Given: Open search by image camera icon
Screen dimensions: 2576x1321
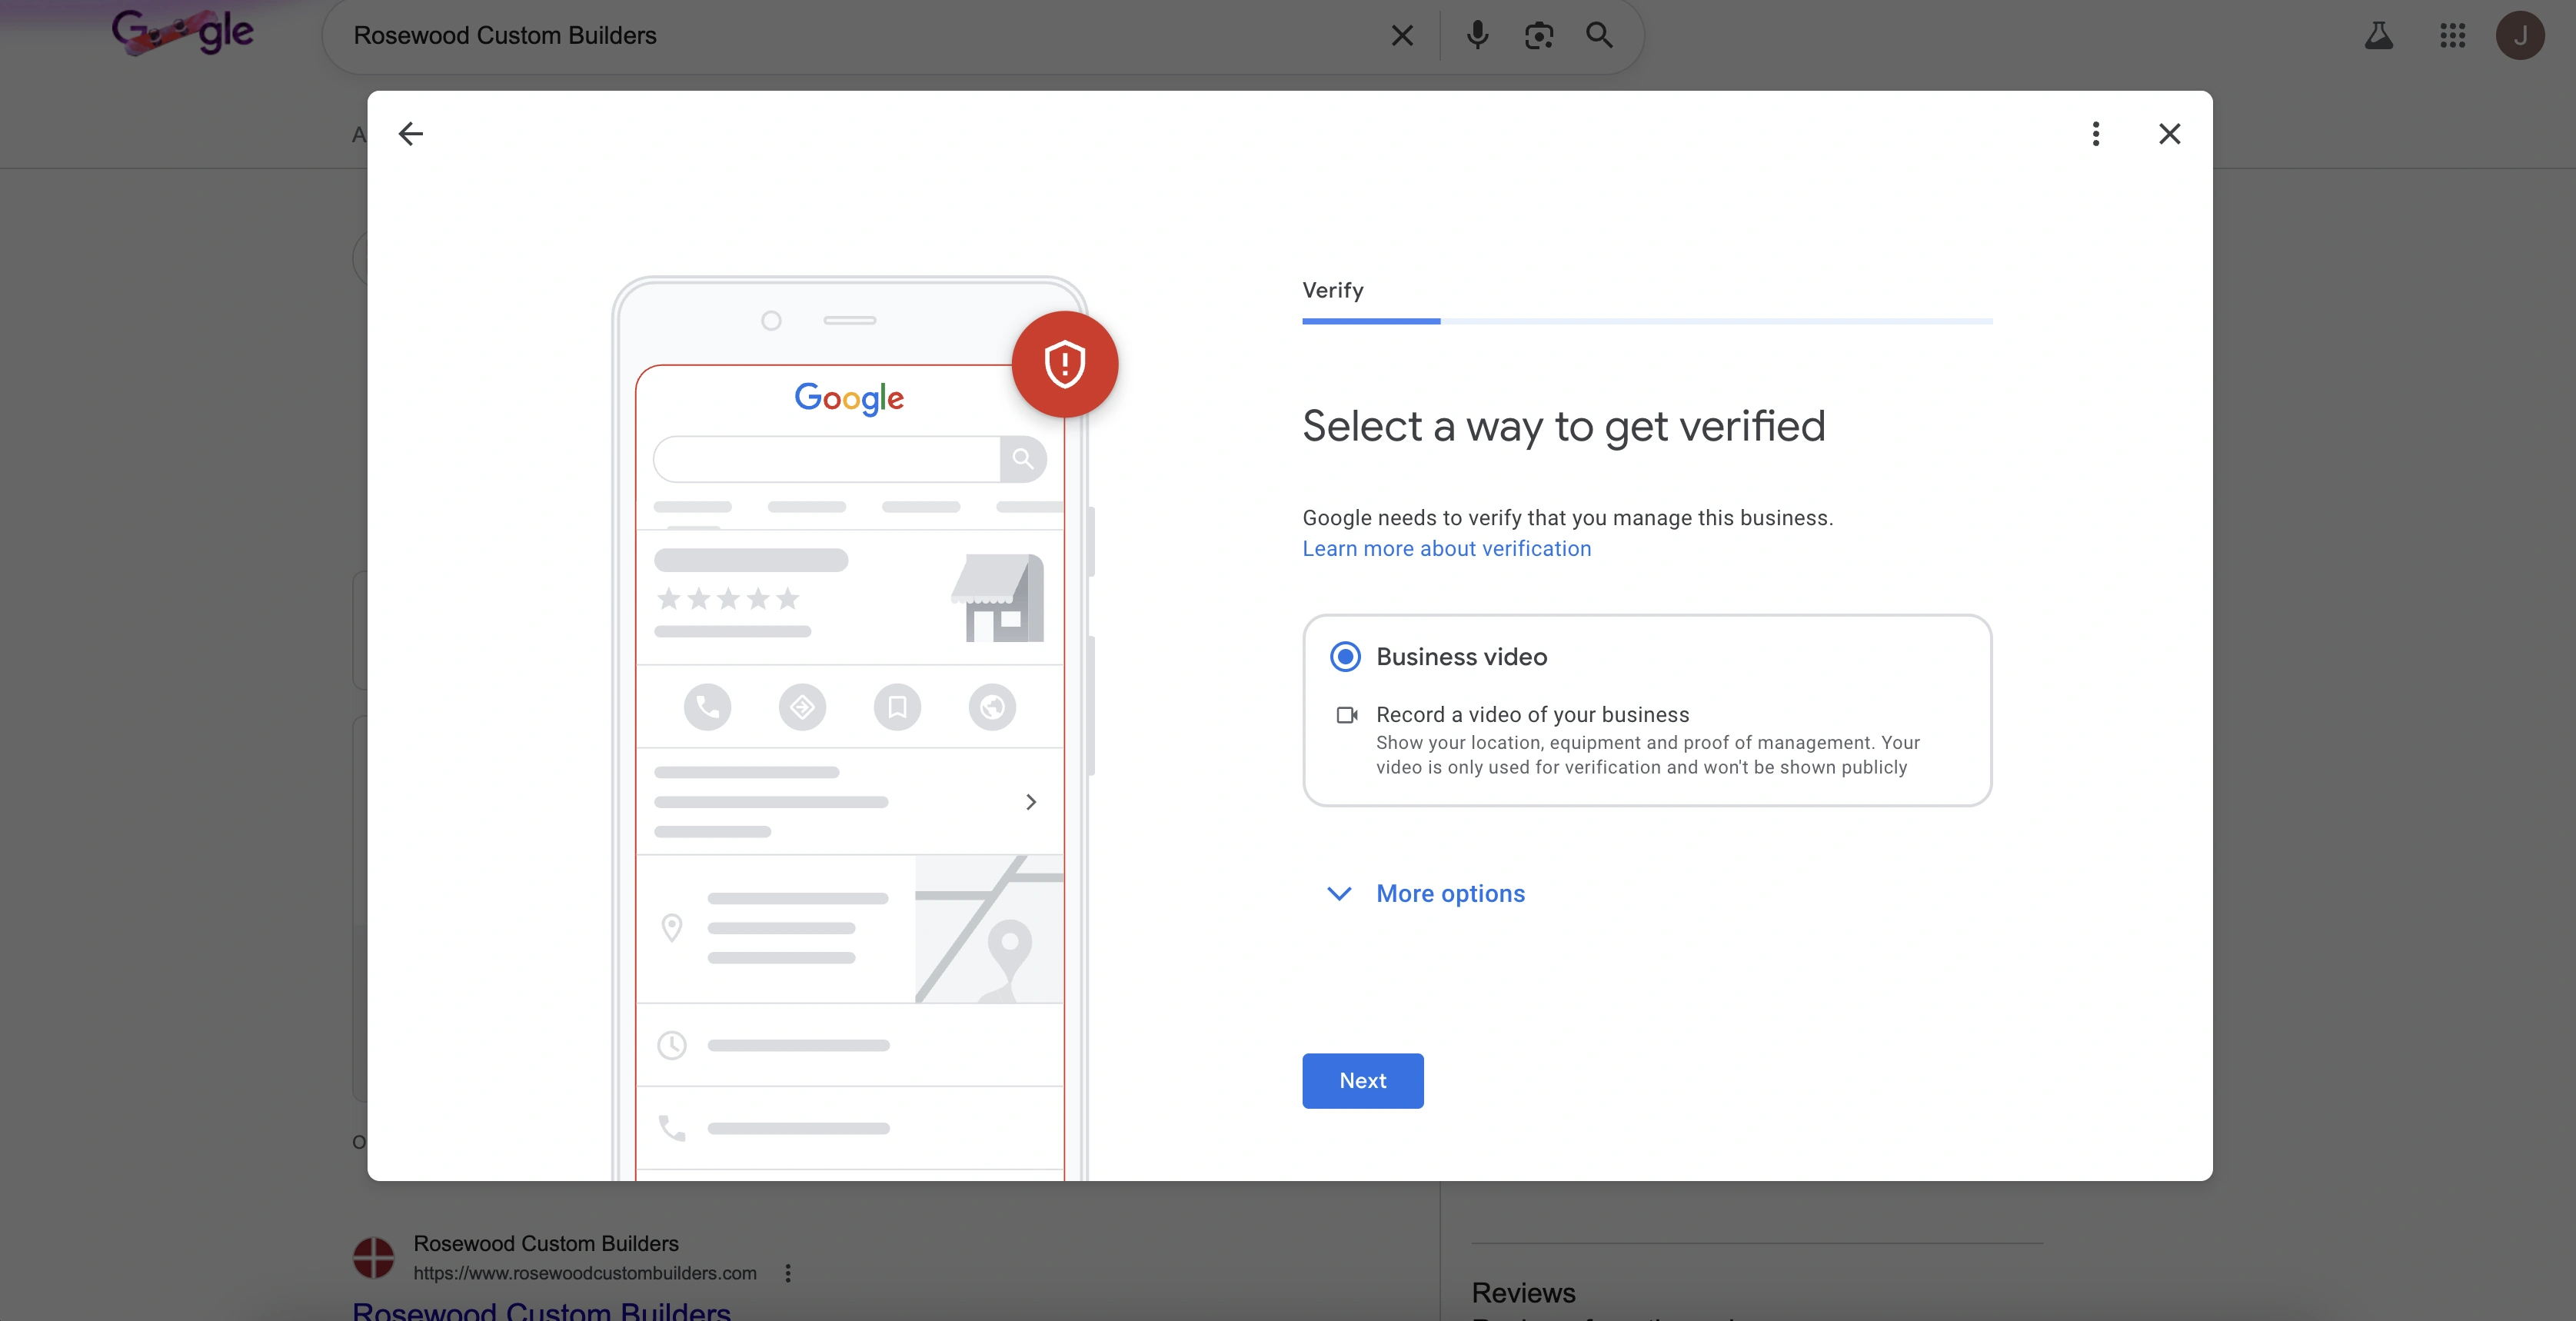Looking at the screenshot, I should point(1538,36).
